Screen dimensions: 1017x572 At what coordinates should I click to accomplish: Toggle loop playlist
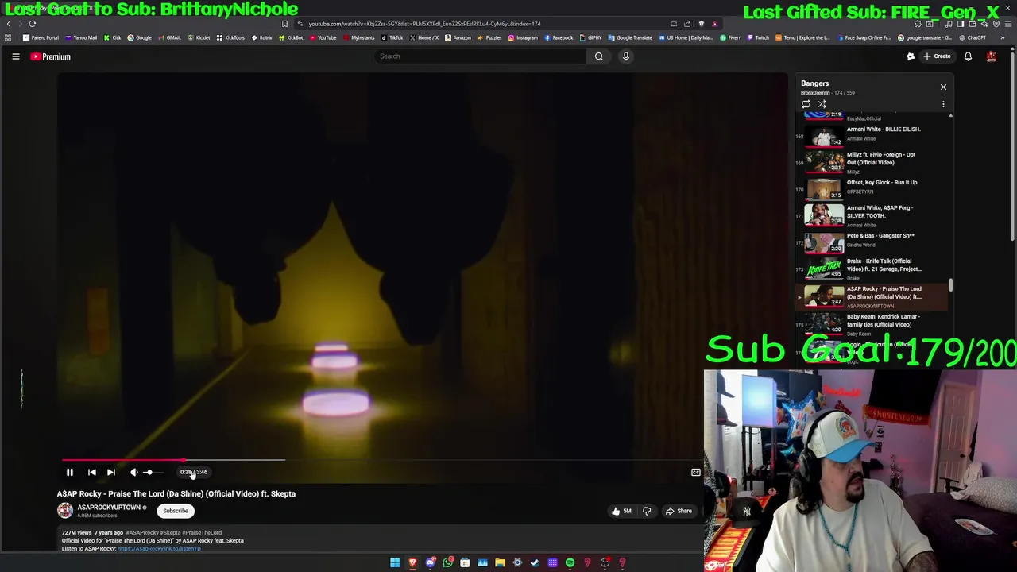click(x=806, y=104)
